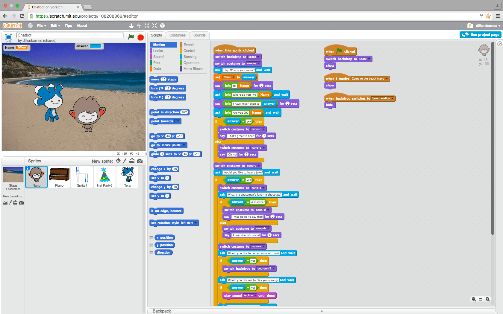Click the grow sprite tool
Image resolution: width=503 pixels, height=314 pixels.
point(147,26)
